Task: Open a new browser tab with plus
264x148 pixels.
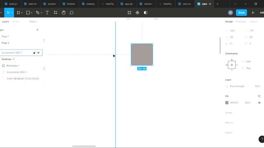Action: coord(217,4)
